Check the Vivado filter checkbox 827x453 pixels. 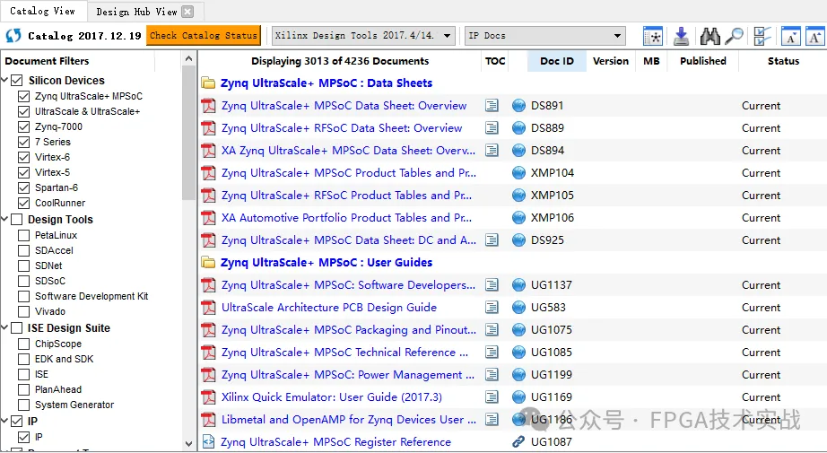coord(23,311)
